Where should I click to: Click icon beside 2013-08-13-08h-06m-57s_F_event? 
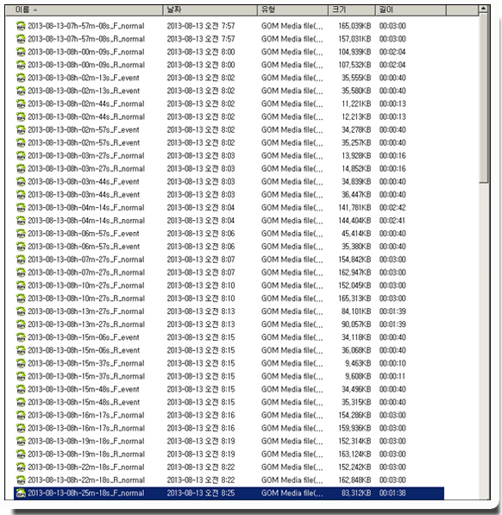coord(21,234)
